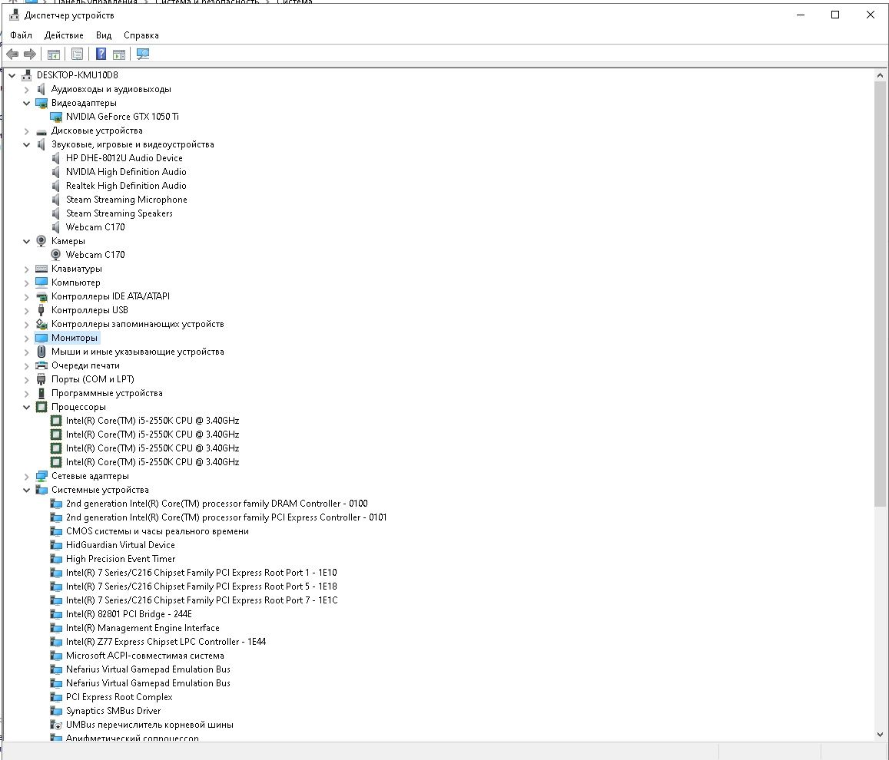Click the Forward arrow toolbar icon
889x760 pixels.
pyautogui.click(x=29, y=54)
